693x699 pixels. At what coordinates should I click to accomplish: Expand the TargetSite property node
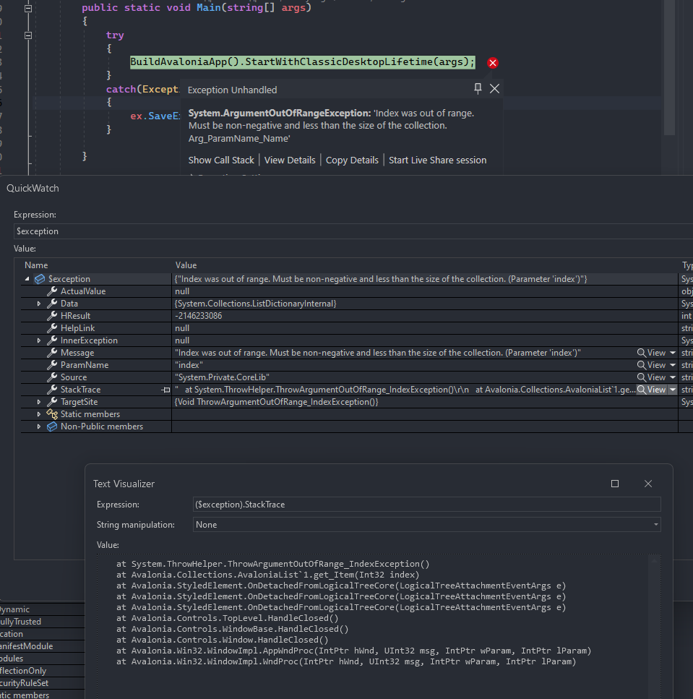(x=38, y=401)
